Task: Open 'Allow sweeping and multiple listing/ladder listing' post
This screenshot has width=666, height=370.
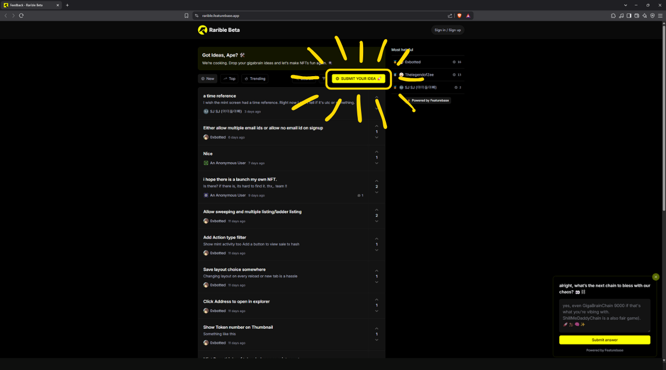Action: pos(252,211)
